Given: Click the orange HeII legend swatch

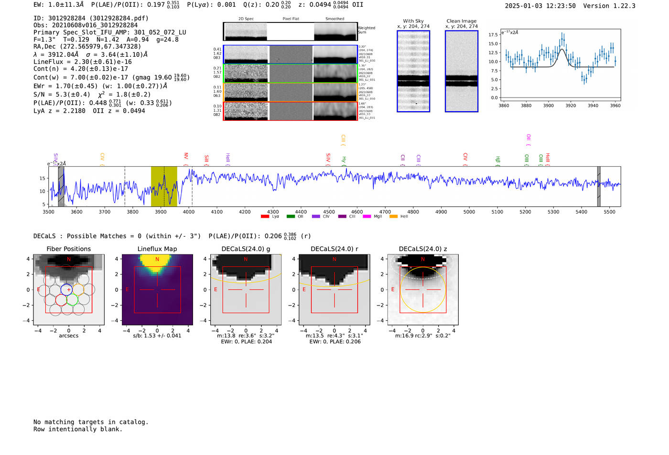Looking at the screenshot, I should (394, 217).
